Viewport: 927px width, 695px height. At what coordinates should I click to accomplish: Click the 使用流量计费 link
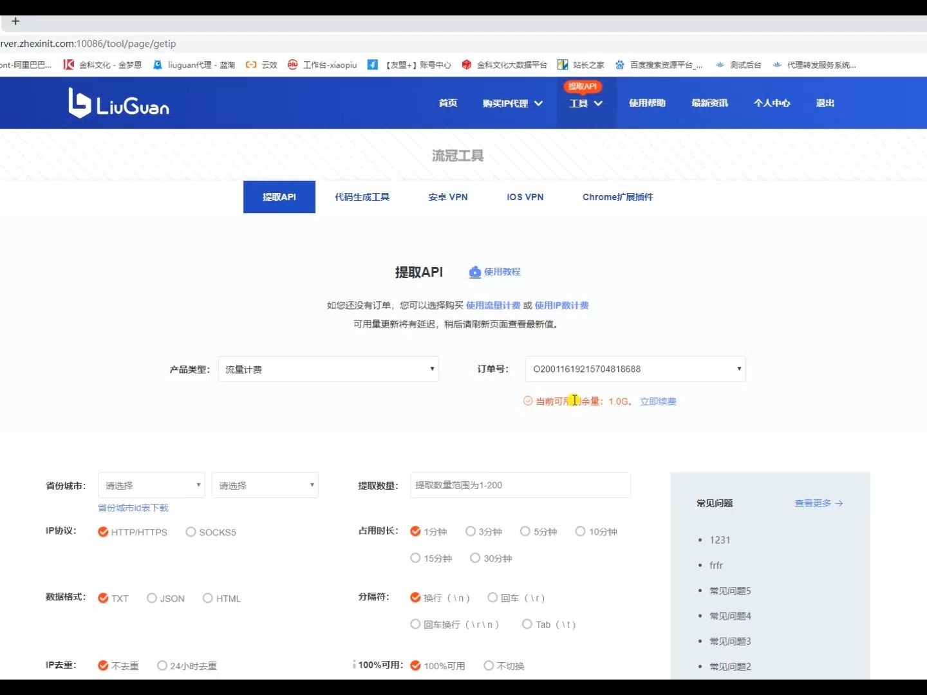(x=493, y=306)
